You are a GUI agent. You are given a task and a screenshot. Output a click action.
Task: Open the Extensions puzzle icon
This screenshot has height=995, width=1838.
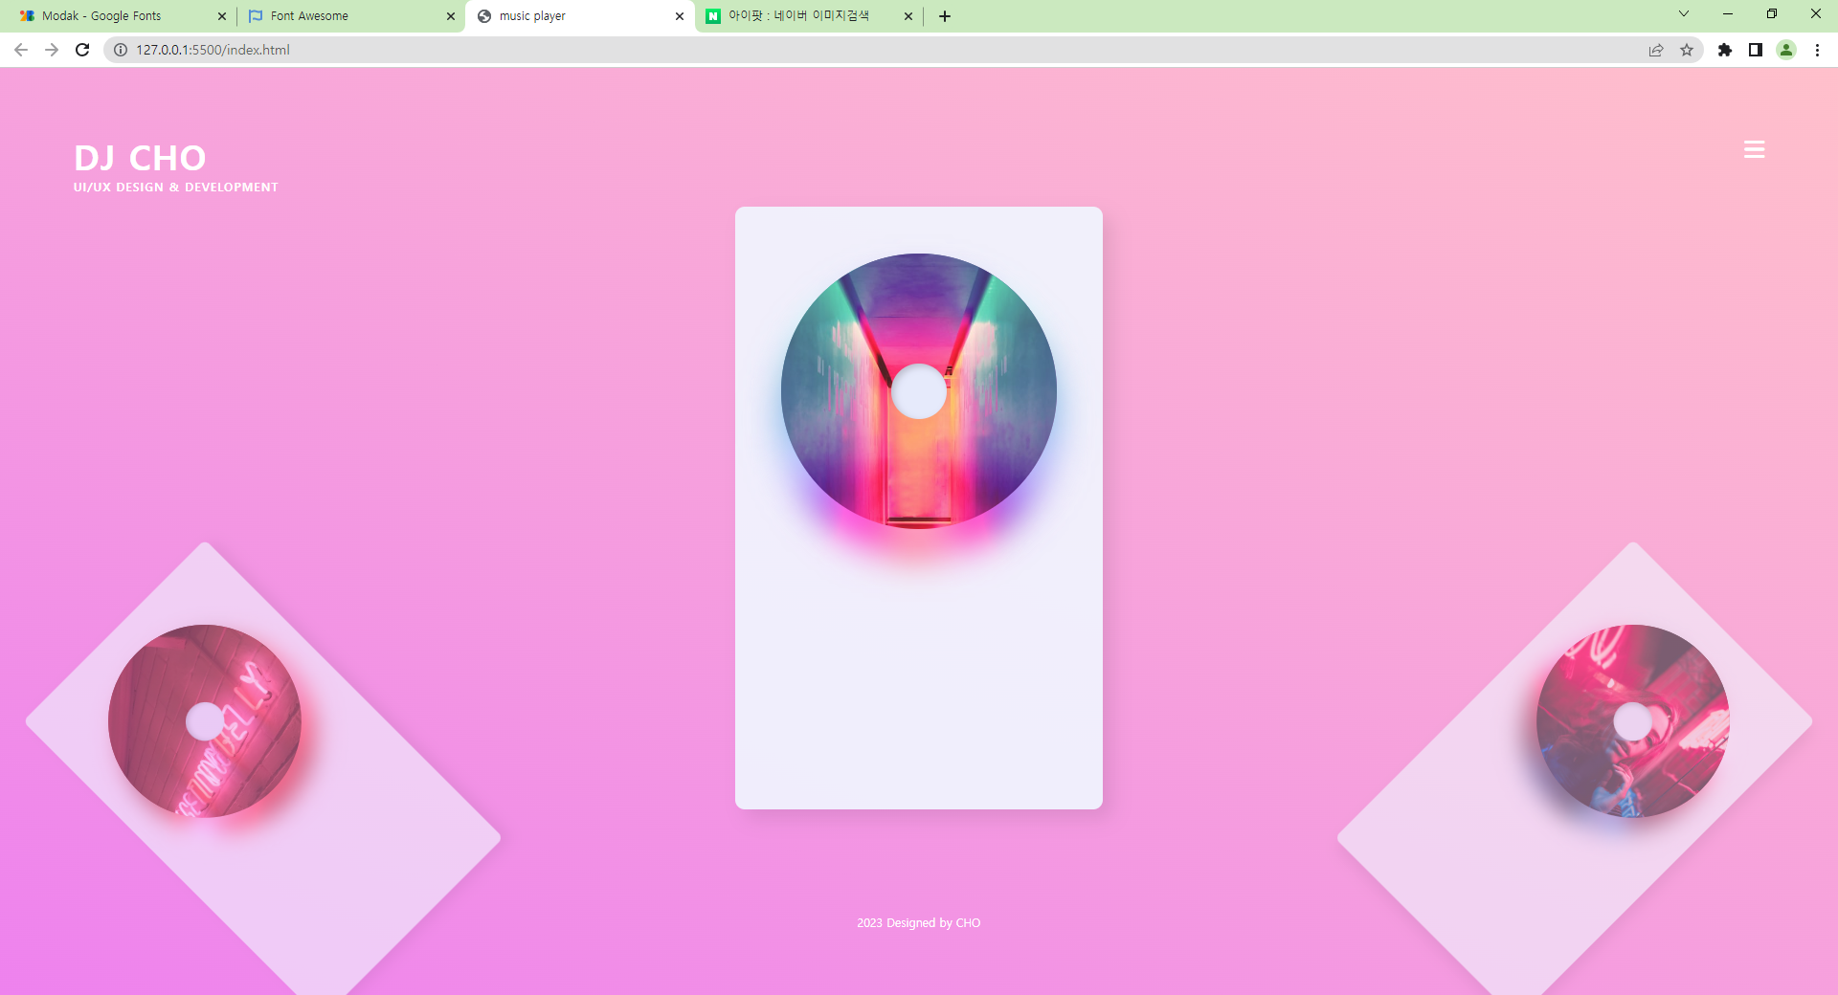1725,50
